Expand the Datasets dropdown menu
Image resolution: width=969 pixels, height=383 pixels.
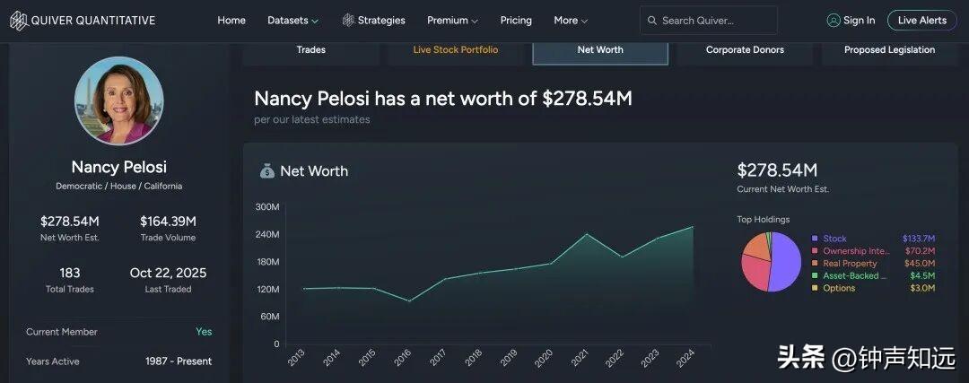[x=293, y=21]
